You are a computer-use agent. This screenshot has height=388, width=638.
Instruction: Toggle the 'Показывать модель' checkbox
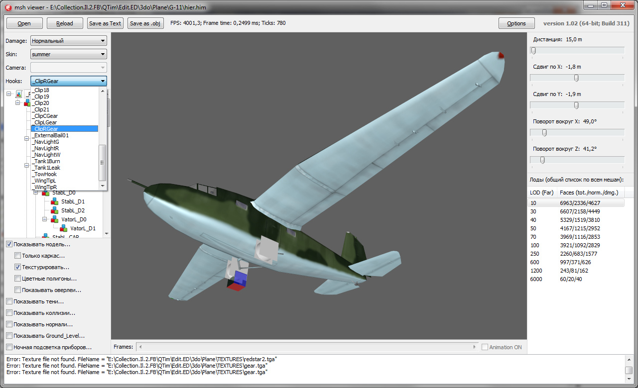tap(9, 244)
